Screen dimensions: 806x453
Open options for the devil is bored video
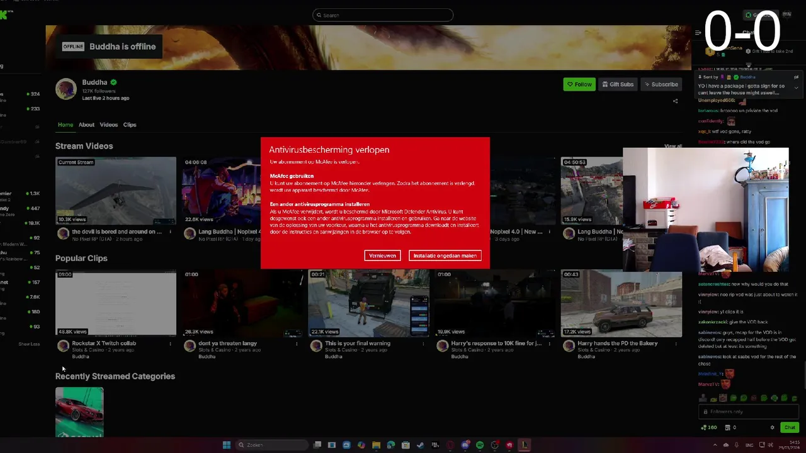coord(170,232)
